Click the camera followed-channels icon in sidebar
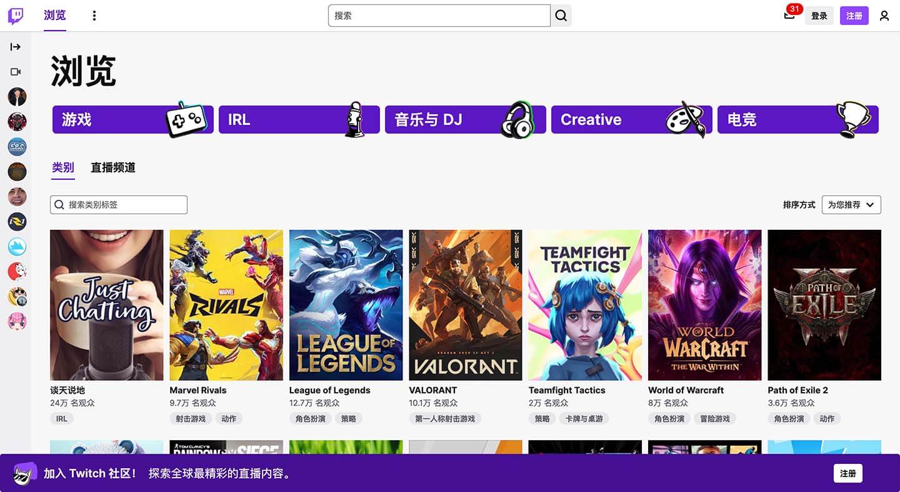900x492 pixels. pos(16,72)
